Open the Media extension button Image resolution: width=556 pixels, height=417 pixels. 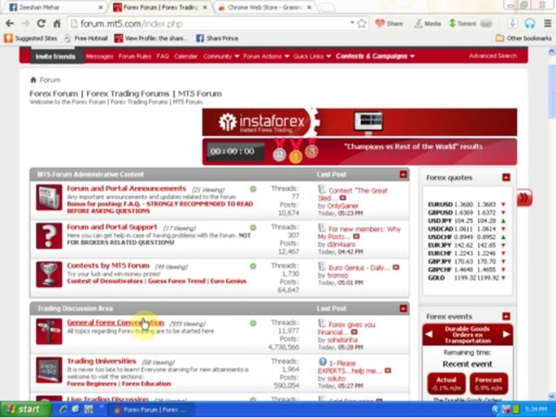click(x=428, y=24)
